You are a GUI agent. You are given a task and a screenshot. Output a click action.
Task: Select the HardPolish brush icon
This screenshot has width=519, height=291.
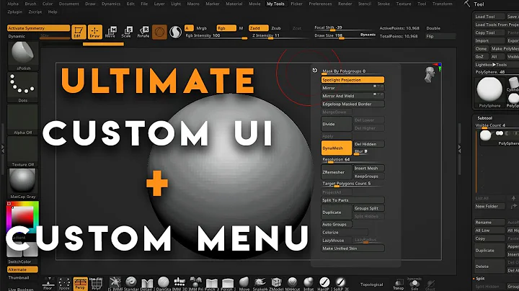324,284
